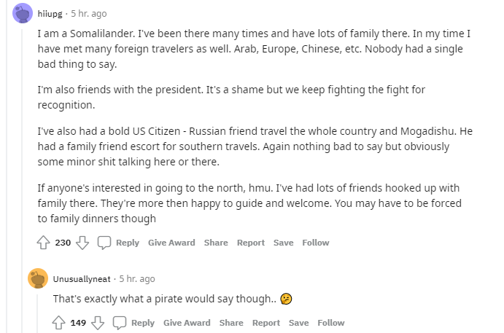Share Unusuallyneat's pirate comment

(231, 323)
